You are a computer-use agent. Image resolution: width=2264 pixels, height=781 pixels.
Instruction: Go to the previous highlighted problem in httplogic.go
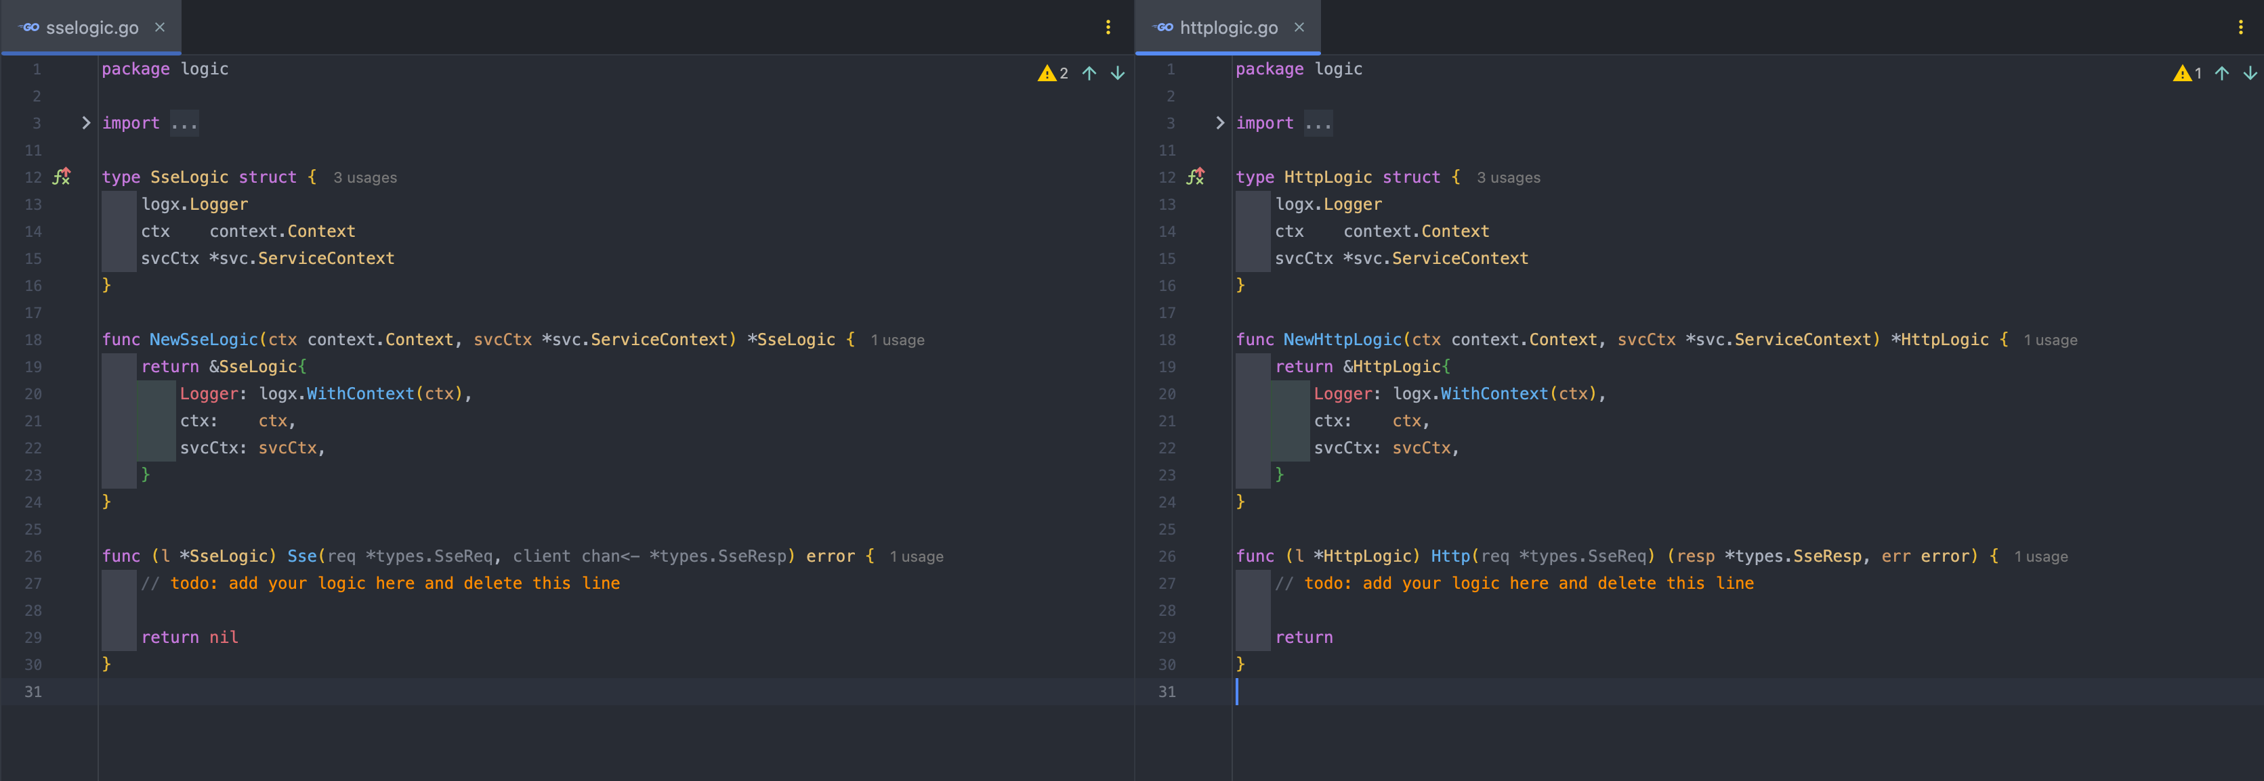coord(2222,74)
